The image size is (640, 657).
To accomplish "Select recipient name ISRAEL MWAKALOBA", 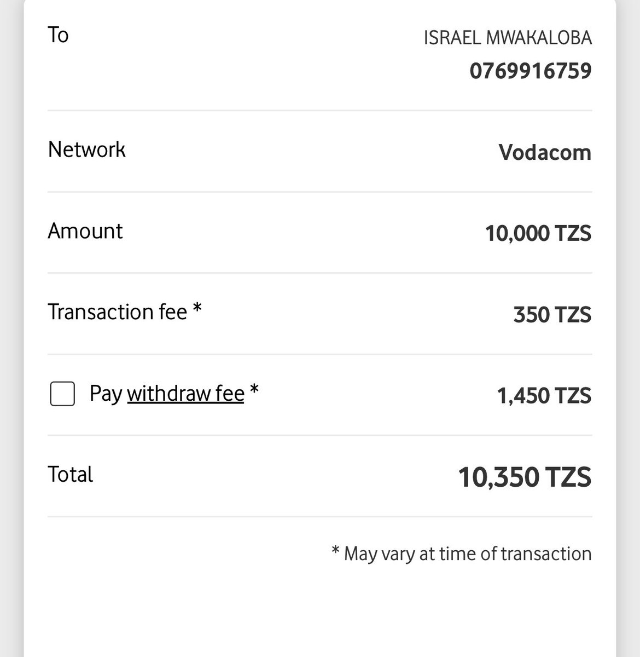I will coord(508,38).
